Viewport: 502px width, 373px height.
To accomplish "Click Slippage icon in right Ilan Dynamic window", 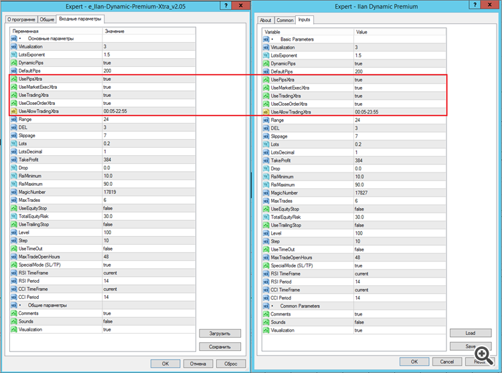I will pyautogui.click(x=266, y=136).
